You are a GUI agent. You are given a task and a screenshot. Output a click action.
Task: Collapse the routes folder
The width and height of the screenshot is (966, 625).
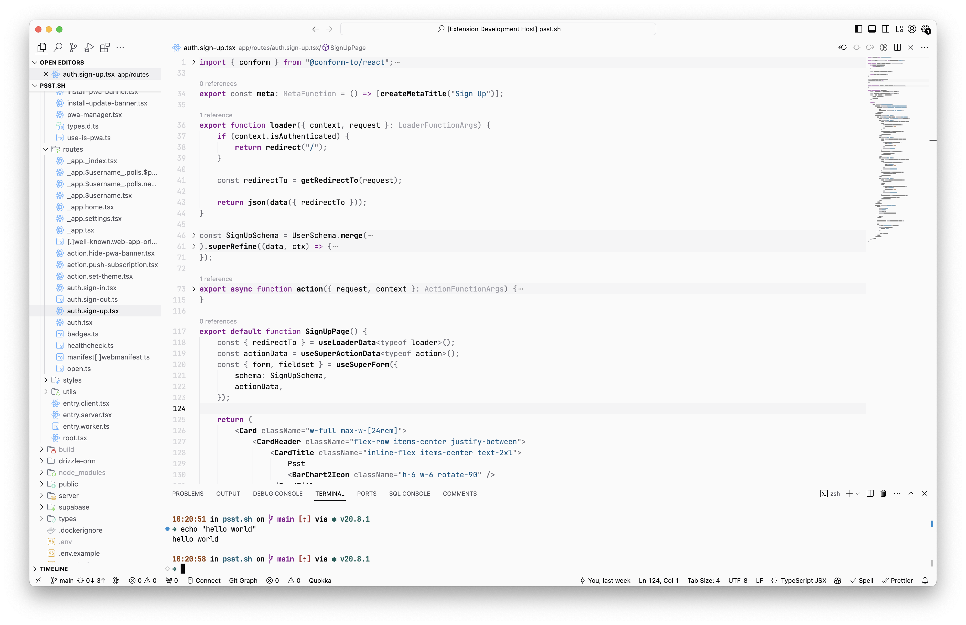point(46,149)
